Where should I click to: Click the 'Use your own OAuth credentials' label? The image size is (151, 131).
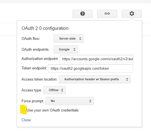click(52, 110)
